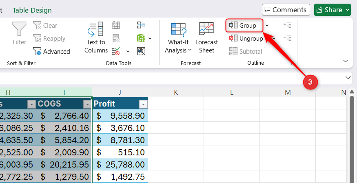Click the Show Detail icon

pos(287,25)
